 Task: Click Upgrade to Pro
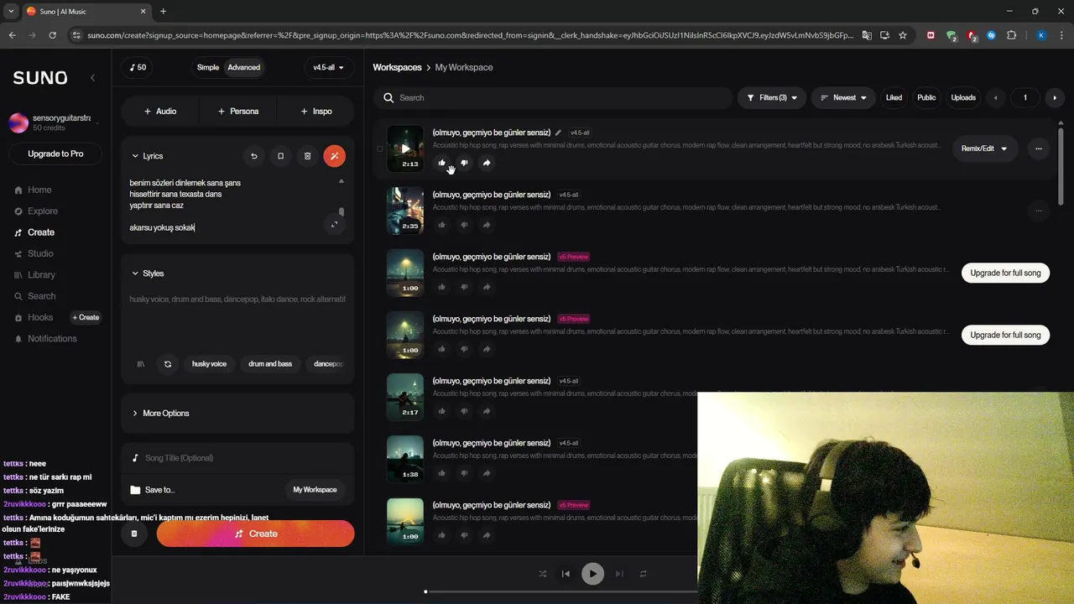point(55,154)
